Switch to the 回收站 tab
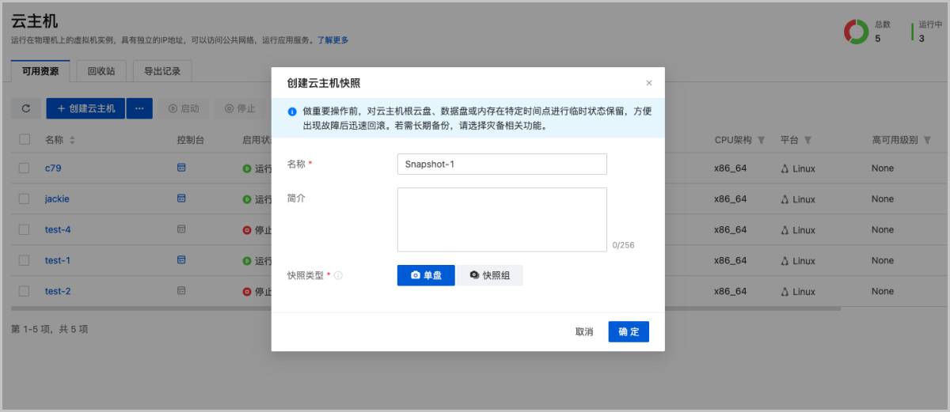The image size is (950, 412). tap(101, 71)
